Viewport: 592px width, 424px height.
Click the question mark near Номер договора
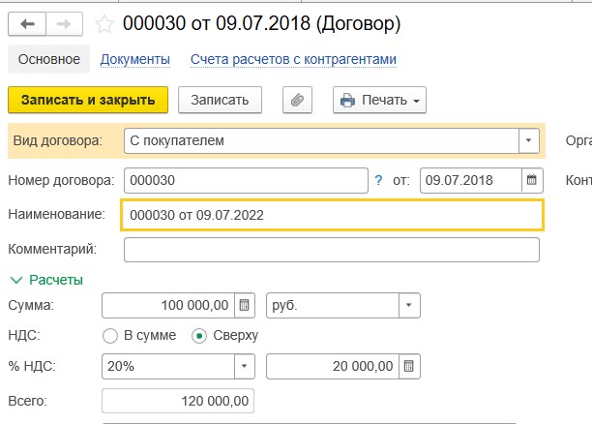pos(378,180)
